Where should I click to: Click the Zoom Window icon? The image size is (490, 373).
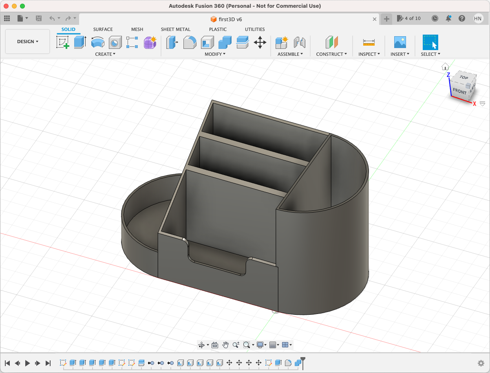246,345
